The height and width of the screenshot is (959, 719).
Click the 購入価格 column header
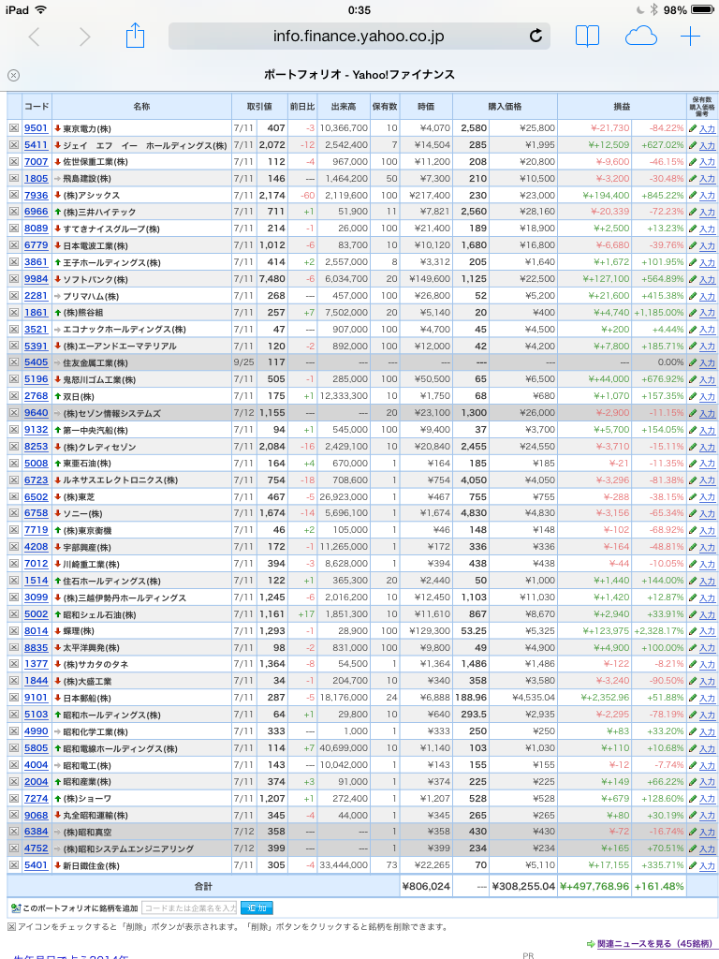[505, 107]
